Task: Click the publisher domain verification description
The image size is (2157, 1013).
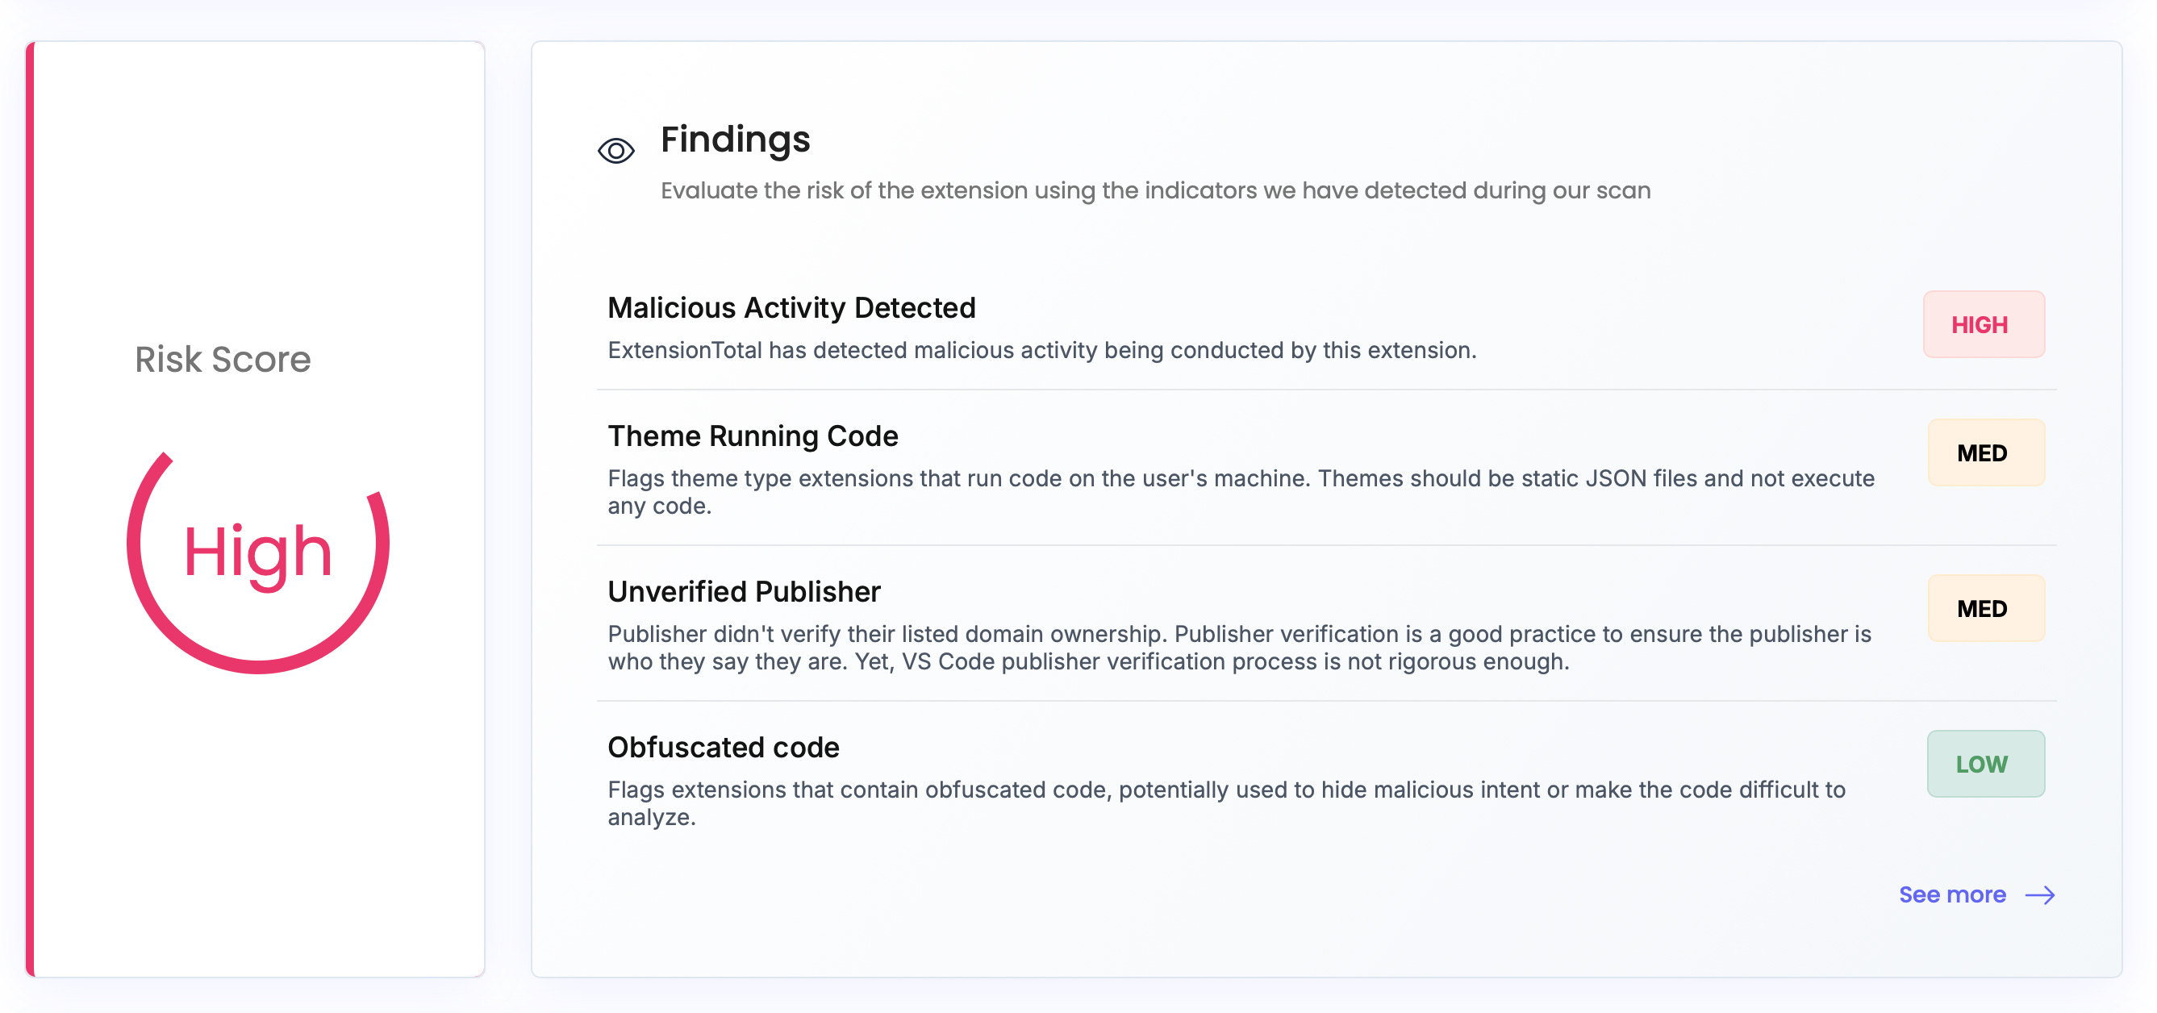Action: coord(1239,647)
